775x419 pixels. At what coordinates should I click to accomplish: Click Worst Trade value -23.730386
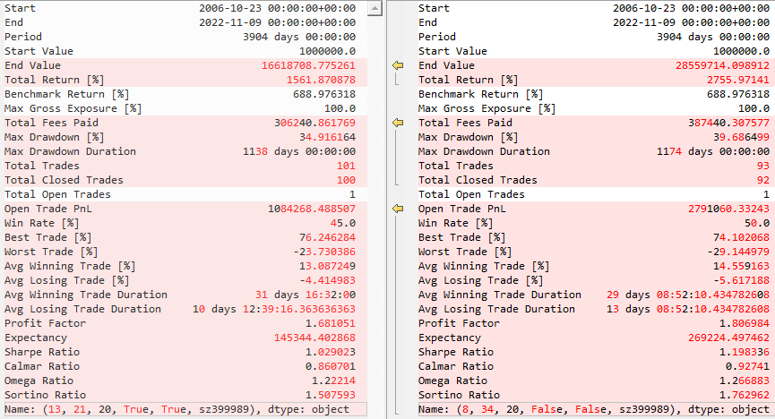324,252
